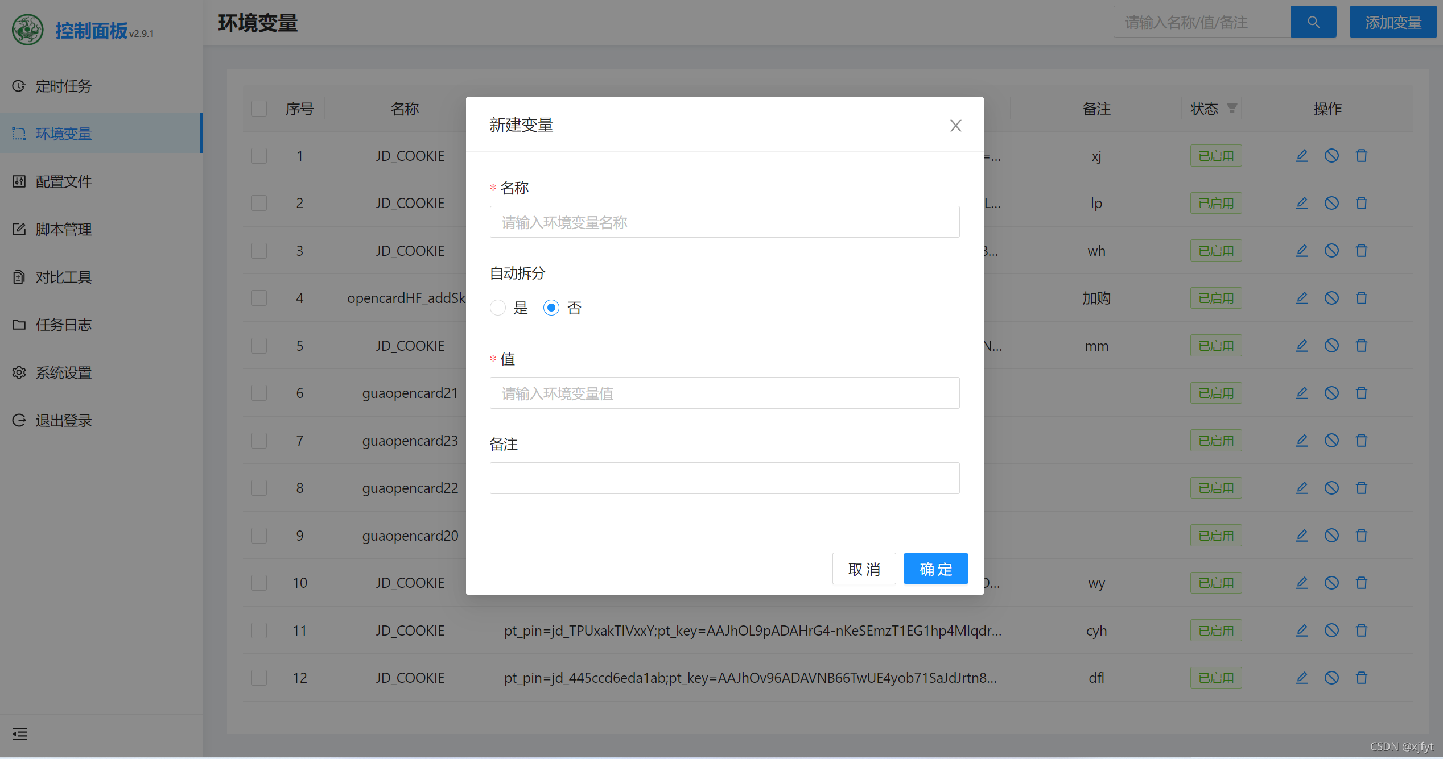Click the search magnifier button

click(1313, 22)
